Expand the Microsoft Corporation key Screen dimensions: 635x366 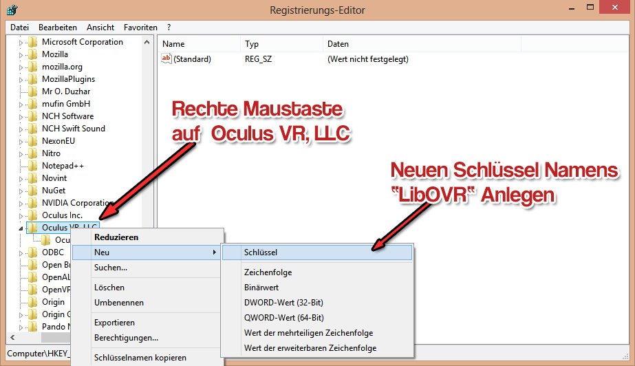tap(21, 43)
